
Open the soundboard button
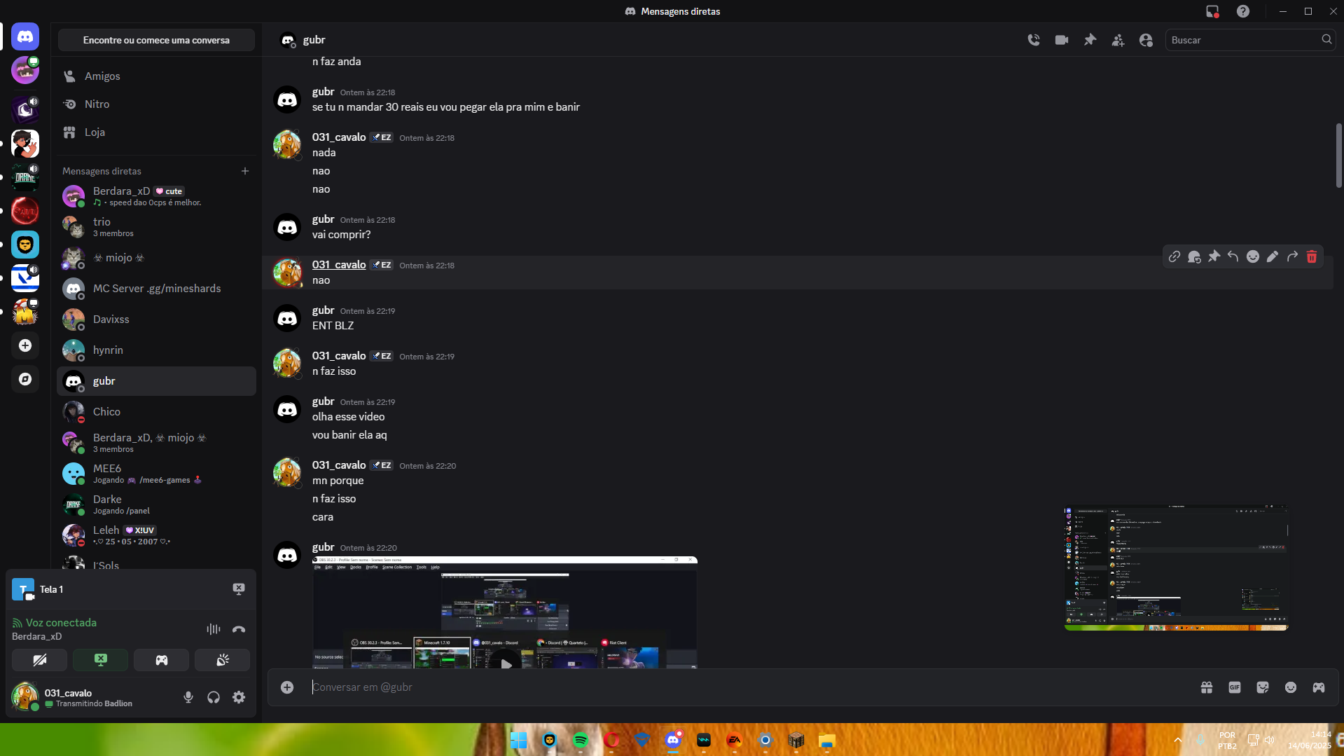point(223,660)
